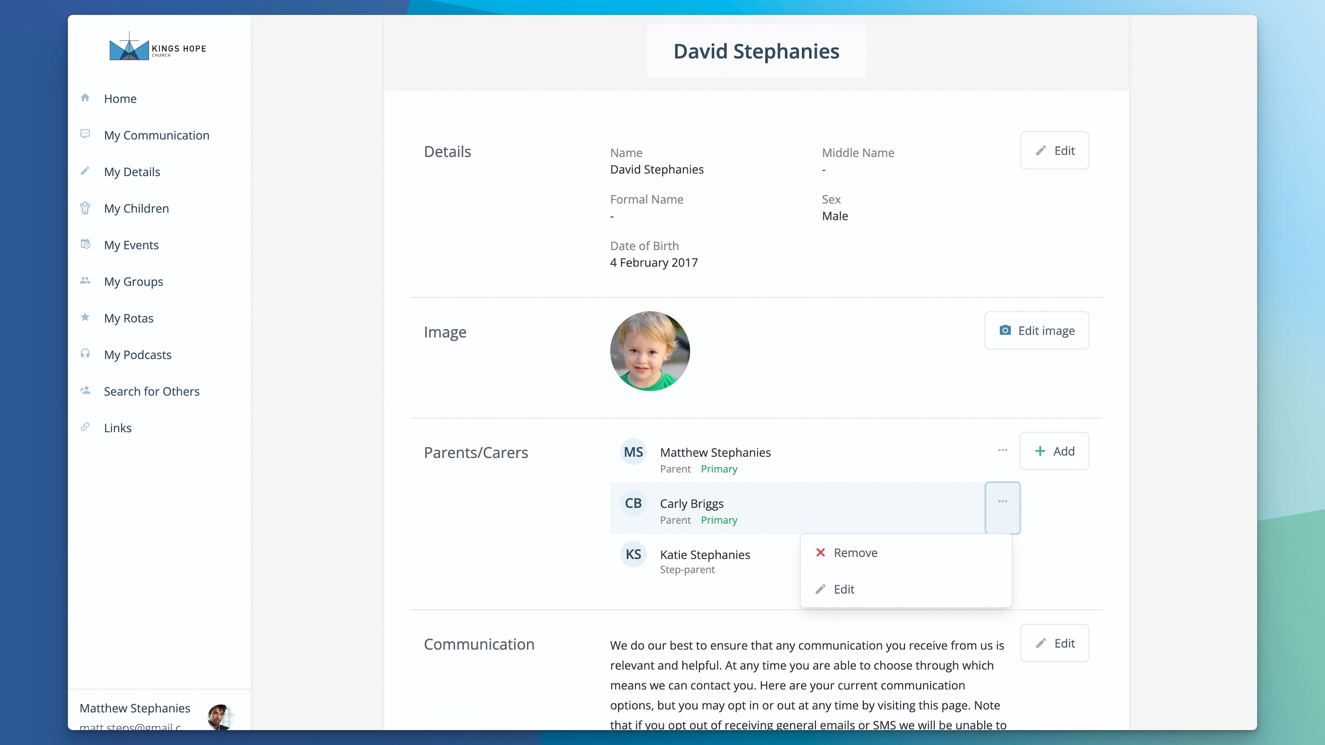Click the My Communication chat icon
1325x745 pixels.
point(85,134)
